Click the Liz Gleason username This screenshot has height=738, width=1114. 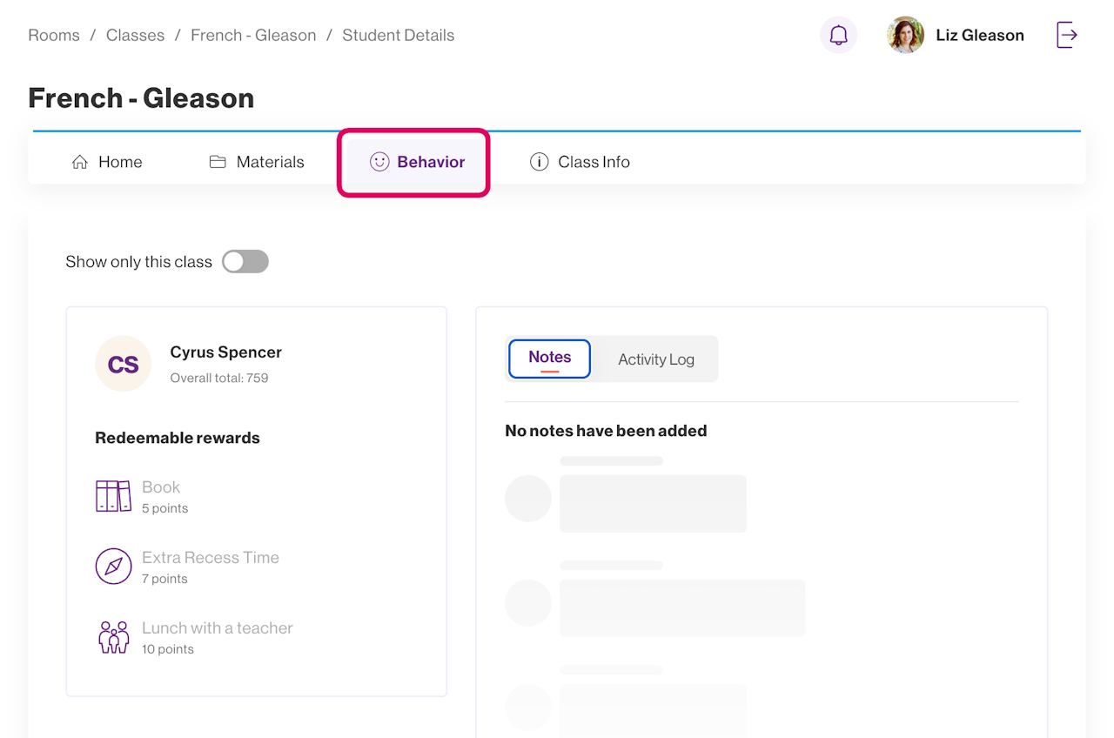click(x=979, y=36)
